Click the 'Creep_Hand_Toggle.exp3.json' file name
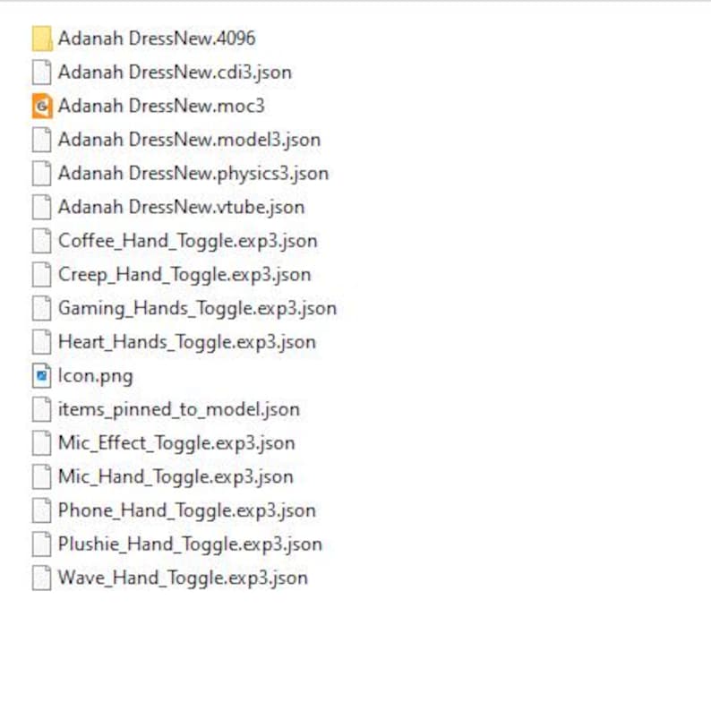The height and width of the screenshot is (711, 711). click(185, 275)
